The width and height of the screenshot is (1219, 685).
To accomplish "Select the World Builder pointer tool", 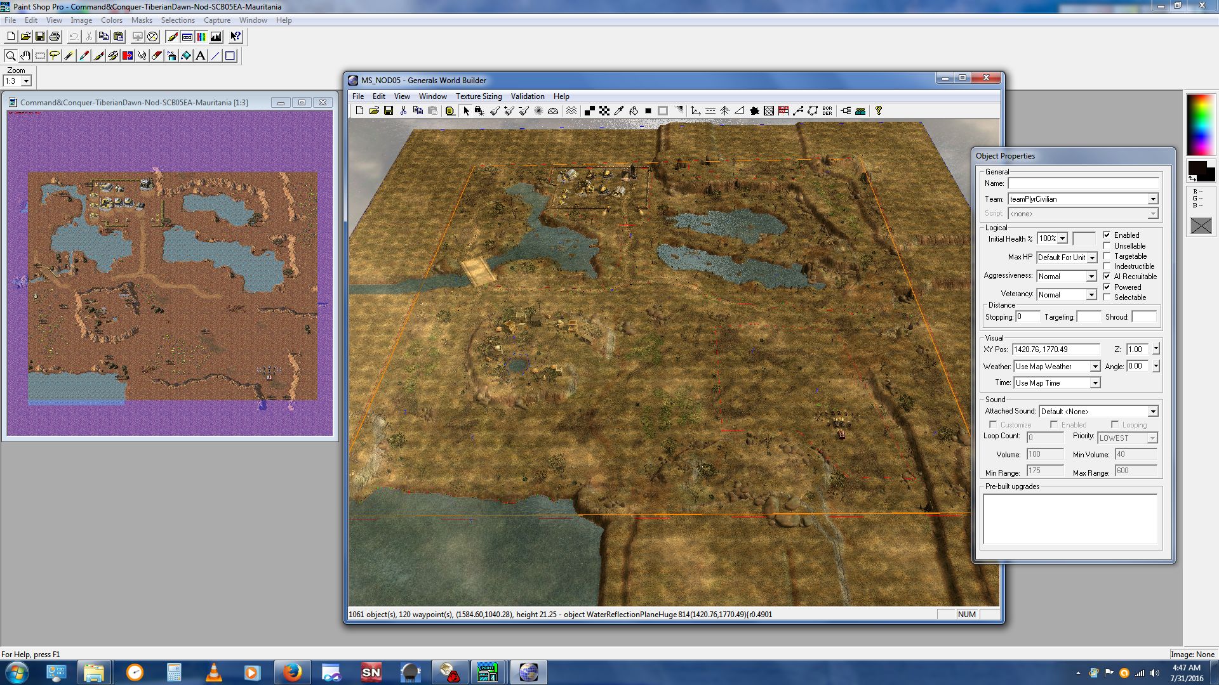I will (x=466, y=110).
